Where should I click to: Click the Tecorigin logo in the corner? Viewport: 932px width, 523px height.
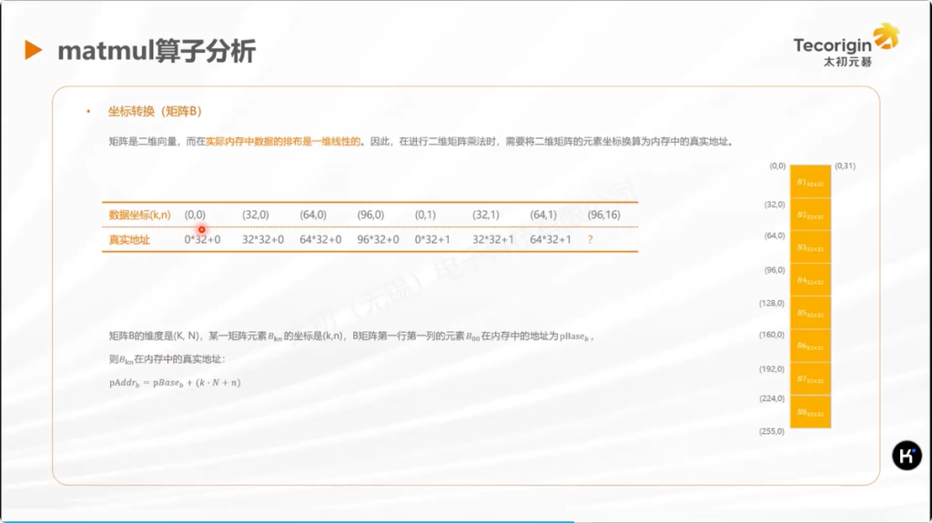tap(846, 47)
